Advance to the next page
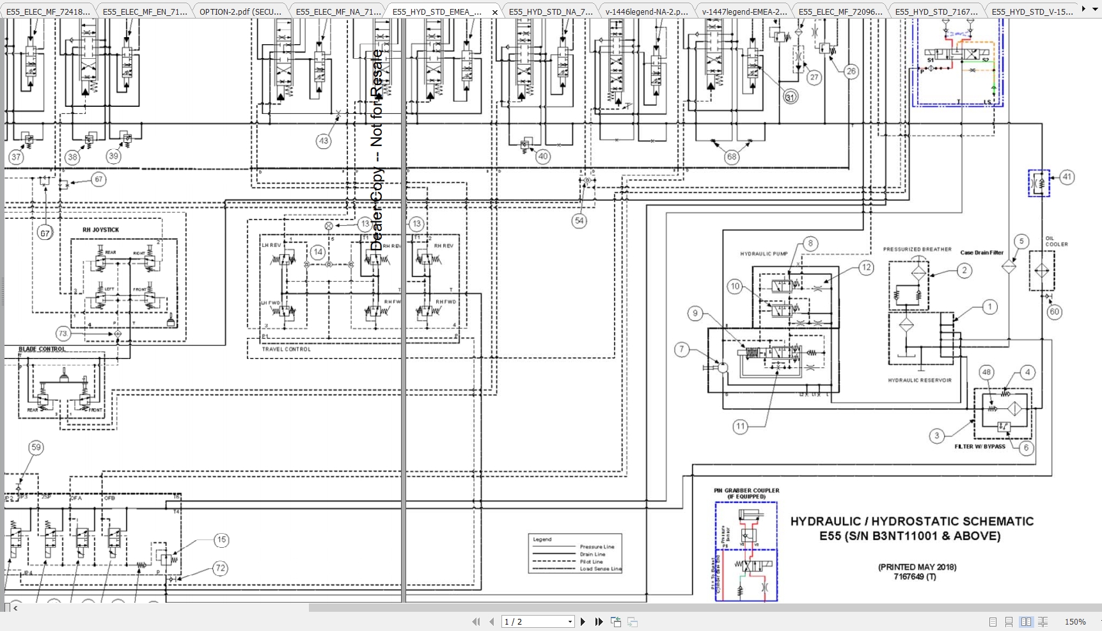The image size is (1102, 631). tap(583, 621)
